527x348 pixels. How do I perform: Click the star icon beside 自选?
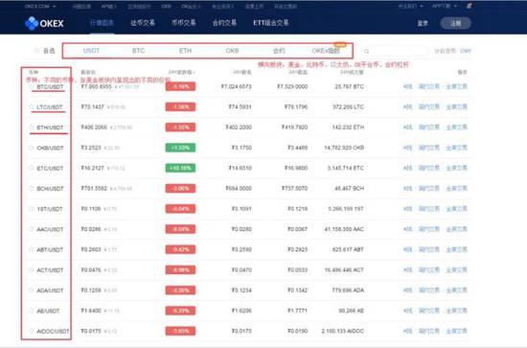(x=37, y=51)
